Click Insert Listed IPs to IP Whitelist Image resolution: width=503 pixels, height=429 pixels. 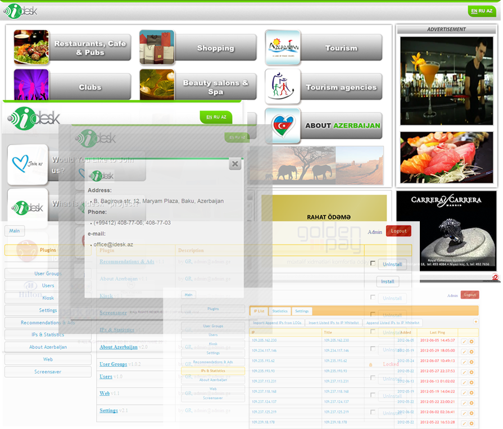point(334,323)
